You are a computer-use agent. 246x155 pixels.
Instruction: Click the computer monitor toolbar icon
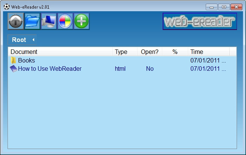(x=48, y=21)
